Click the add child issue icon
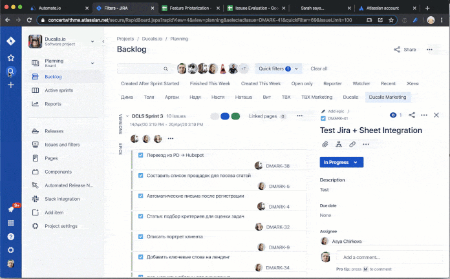This screenshot has width=450, height=279. (x=338, y=144)
